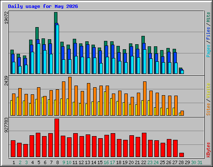The image size is (213, 167).
Task: Click day 25 on the x-axis
Action: [162, 162]
